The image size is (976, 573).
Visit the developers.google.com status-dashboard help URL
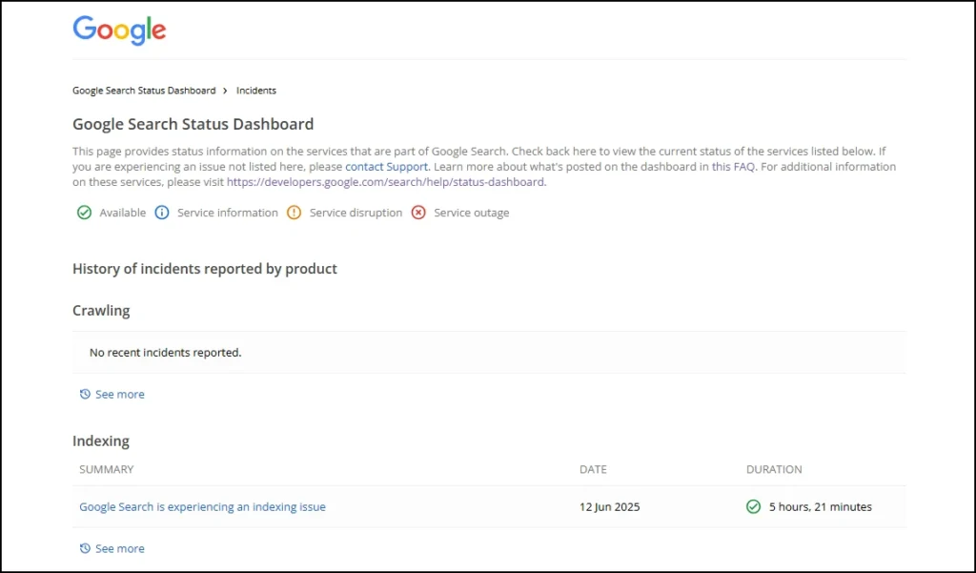tap(385, 182)
